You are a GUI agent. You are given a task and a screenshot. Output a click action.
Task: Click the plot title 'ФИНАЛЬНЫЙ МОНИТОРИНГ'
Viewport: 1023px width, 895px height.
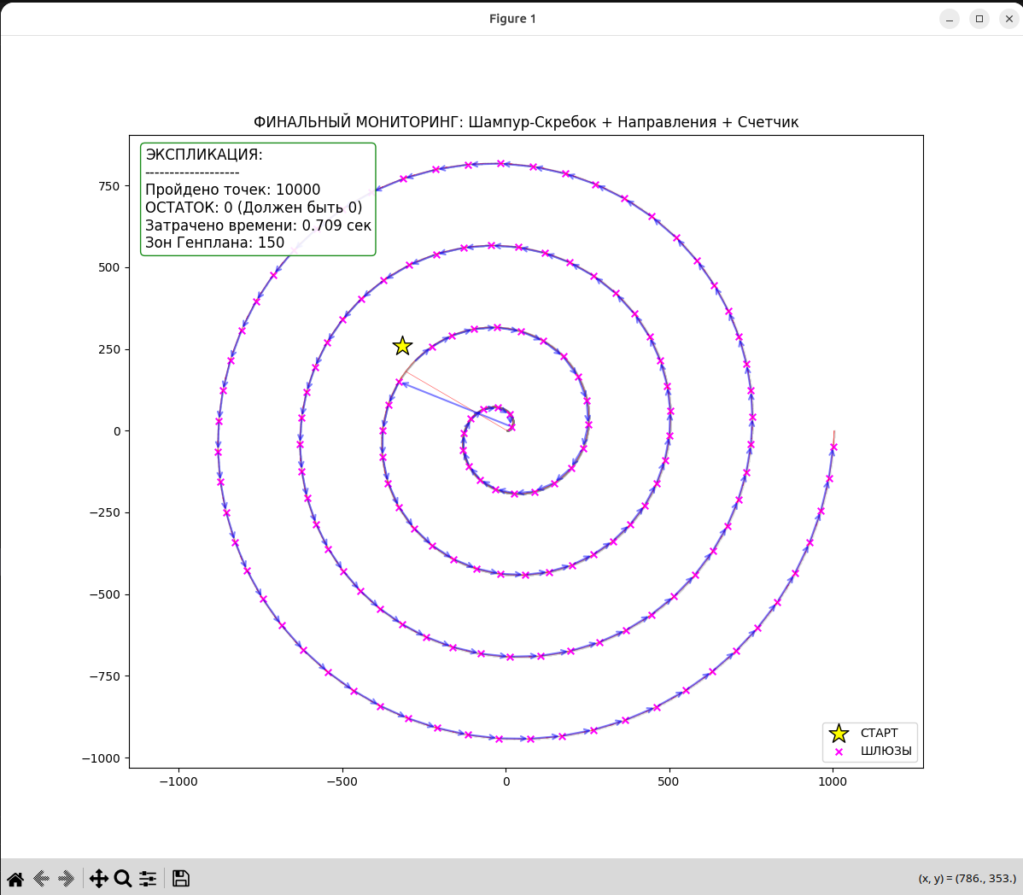tap(357, 122)
